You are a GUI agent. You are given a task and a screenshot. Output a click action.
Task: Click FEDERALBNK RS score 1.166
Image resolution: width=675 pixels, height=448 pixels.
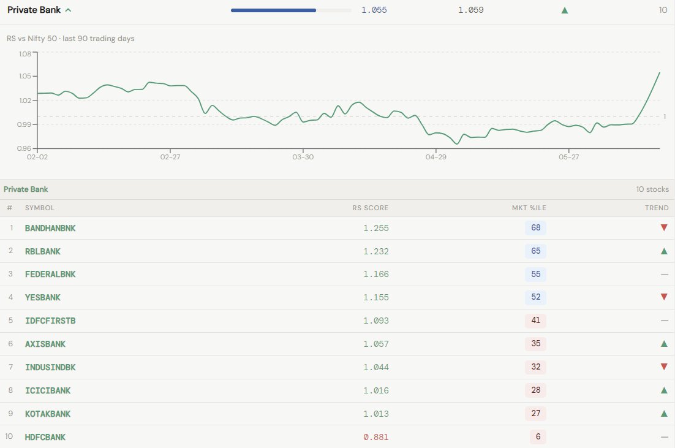[x=376, y=275]
